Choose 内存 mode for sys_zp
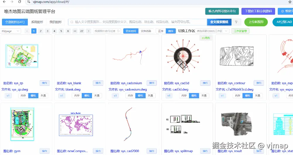 23,96
